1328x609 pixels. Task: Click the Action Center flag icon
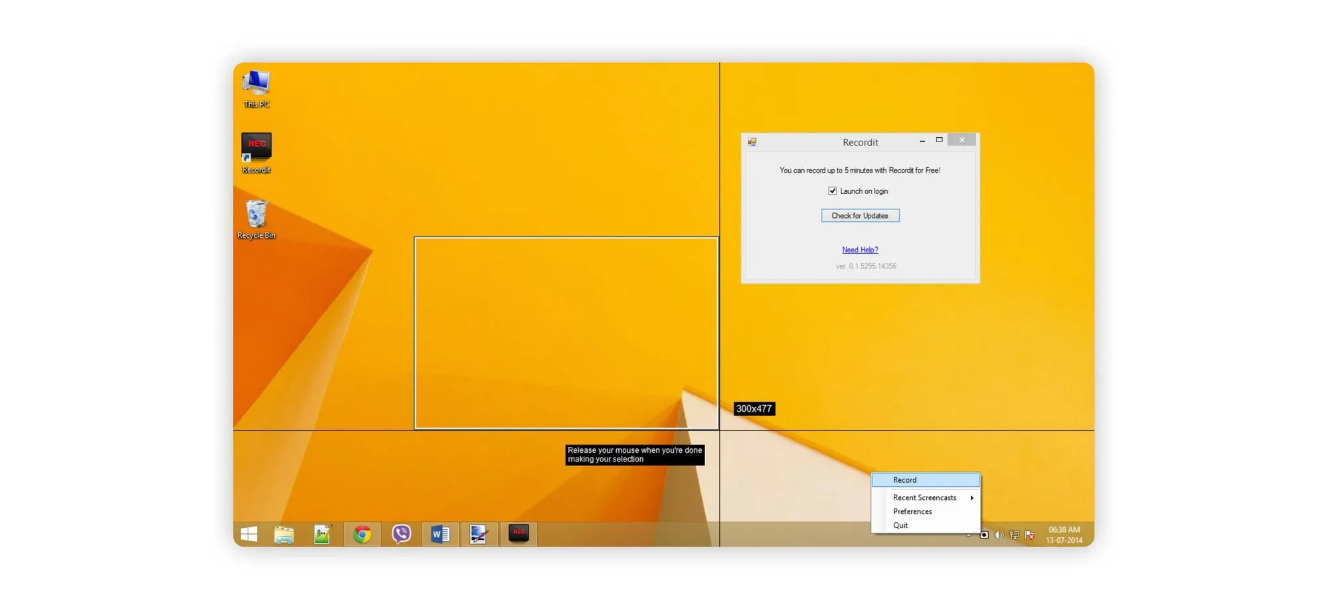coord(1029,535)
